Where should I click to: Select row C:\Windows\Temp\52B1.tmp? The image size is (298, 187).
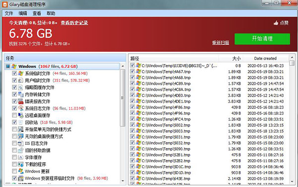tap(209, 155)
